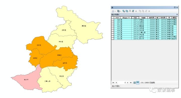Screen dimensions: 181x98
Task: Click PAC cell 230718
Action: pyautogui.click(x=135, y=22)
